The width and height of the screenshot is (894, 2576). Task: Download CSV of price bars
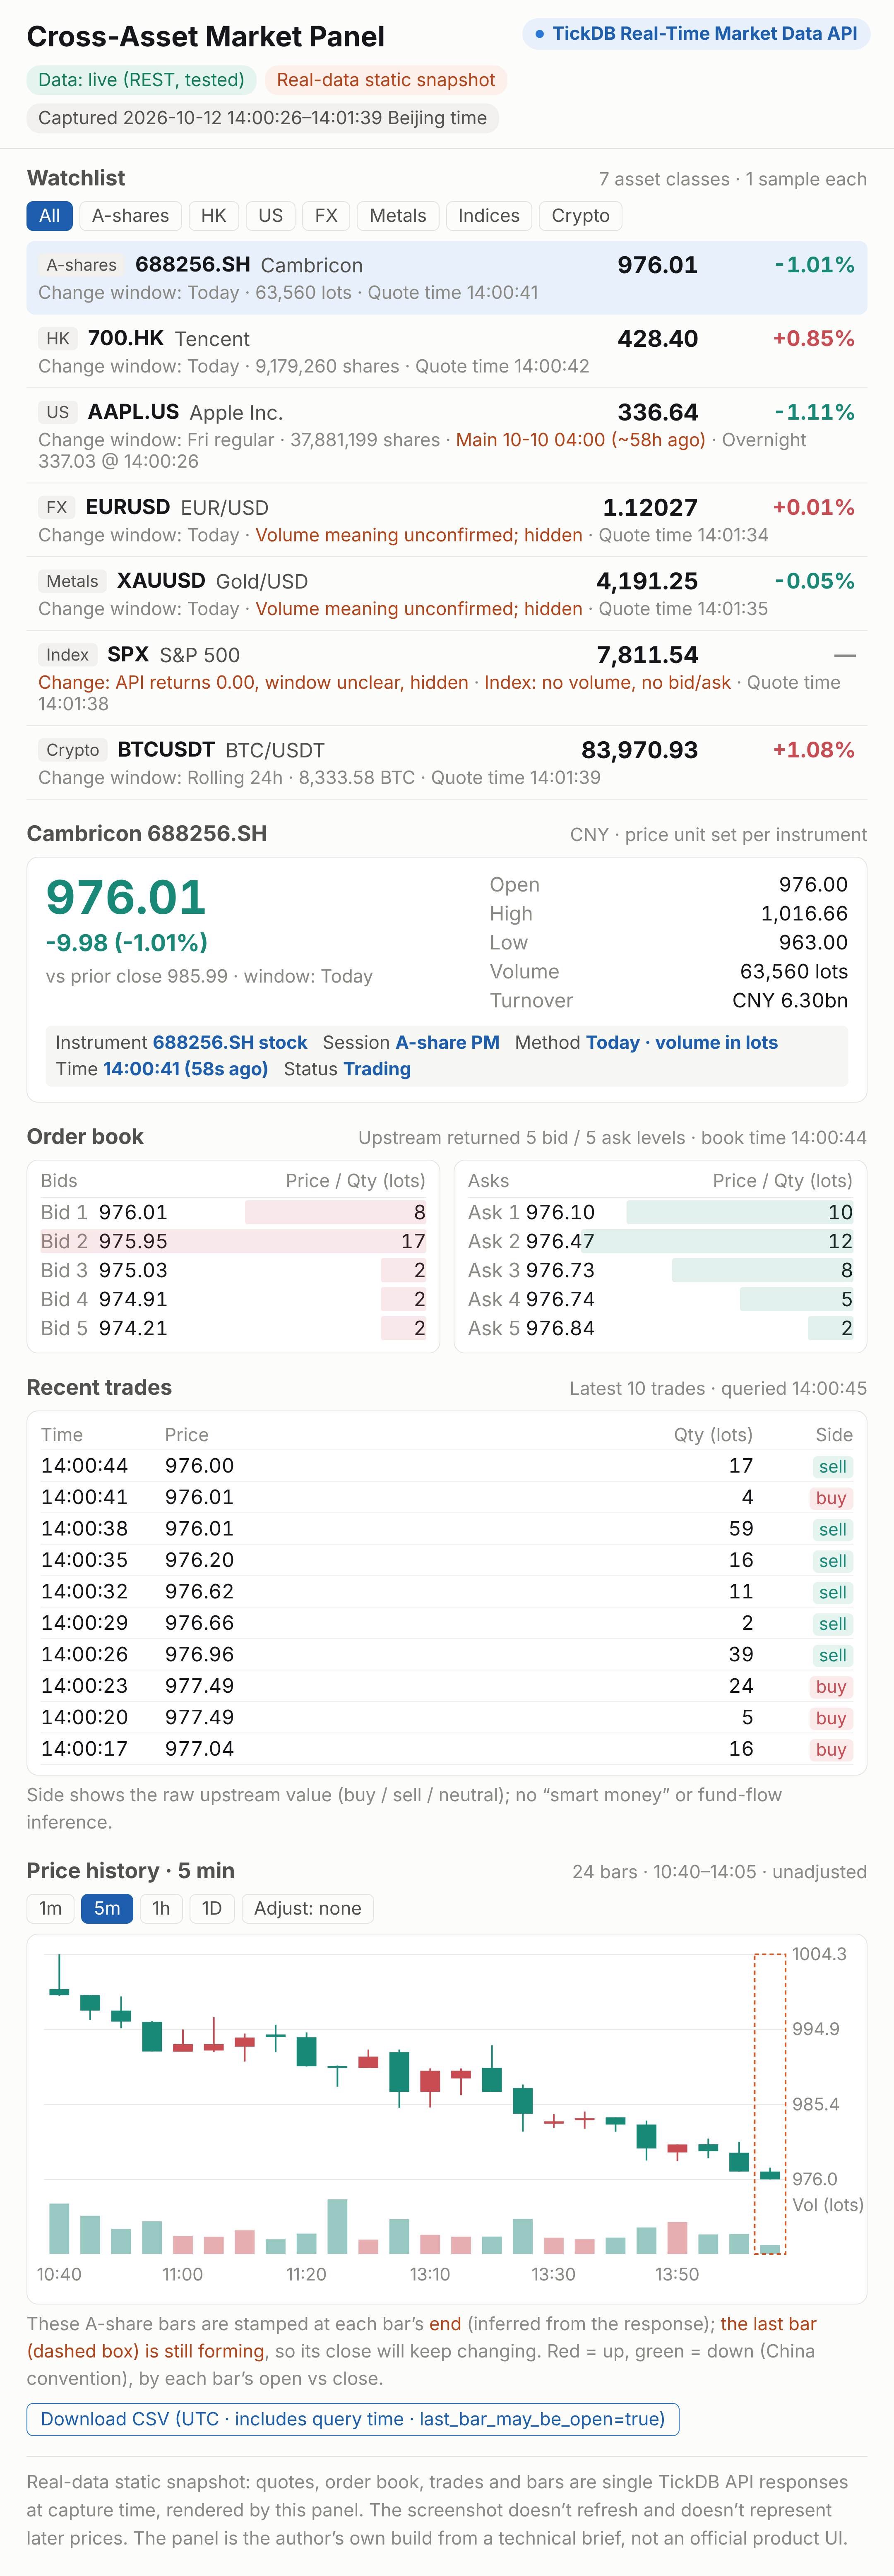point(353,2419)
